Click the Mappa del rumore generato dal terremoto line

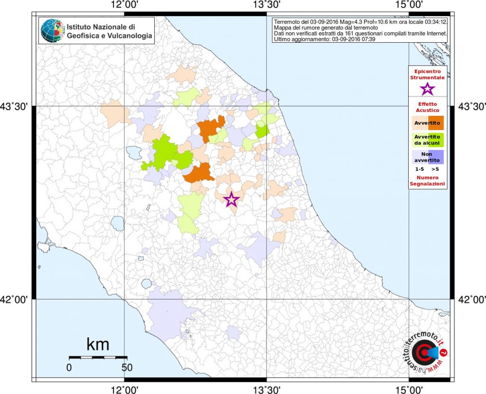326,28
